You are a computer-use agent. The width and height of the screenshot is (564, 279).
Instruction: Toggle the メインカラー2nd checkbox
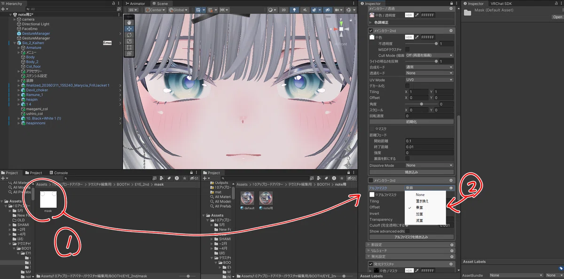371,31
